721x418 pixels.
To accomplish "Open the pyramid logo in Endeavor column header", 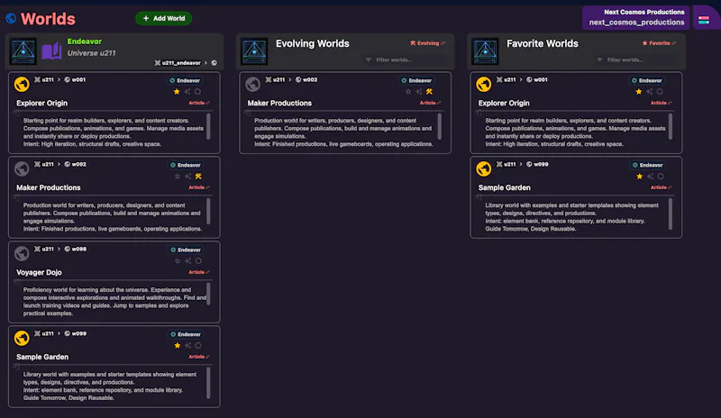I will [23, 51].
